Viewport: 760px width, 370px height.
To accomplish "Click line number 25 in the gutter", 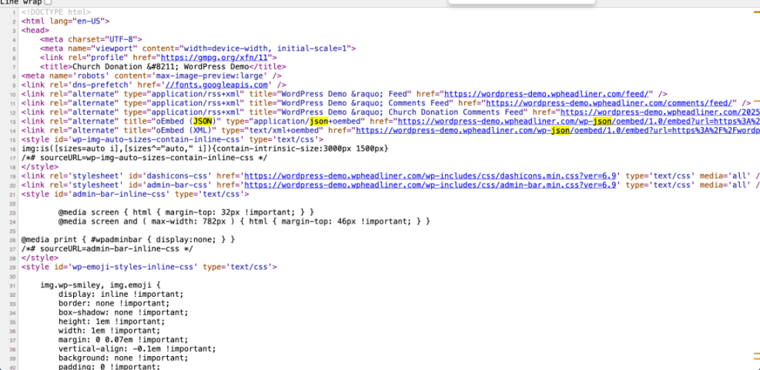I will (x=14, y=231).
